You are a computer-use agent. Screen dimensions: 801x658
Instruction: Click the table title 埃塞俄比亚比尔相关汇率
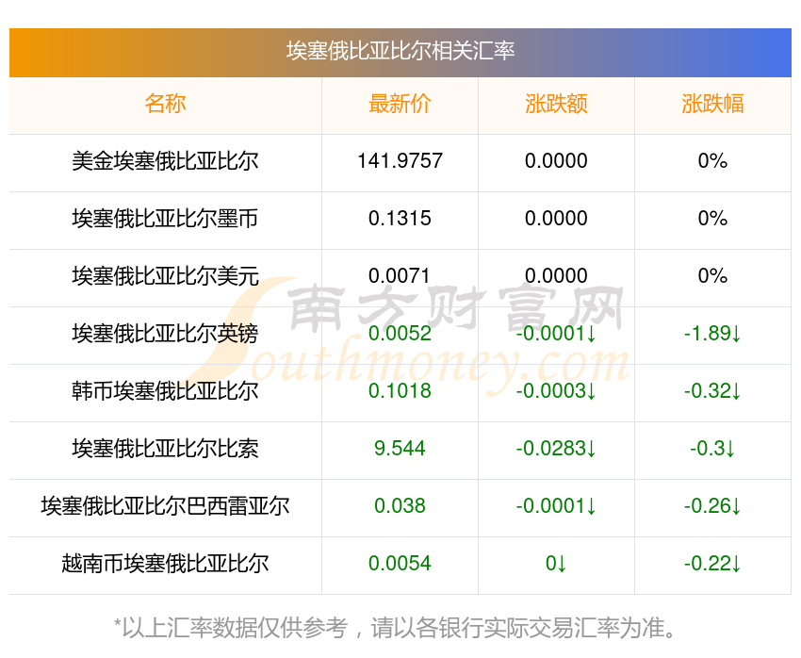click(400, 51)
